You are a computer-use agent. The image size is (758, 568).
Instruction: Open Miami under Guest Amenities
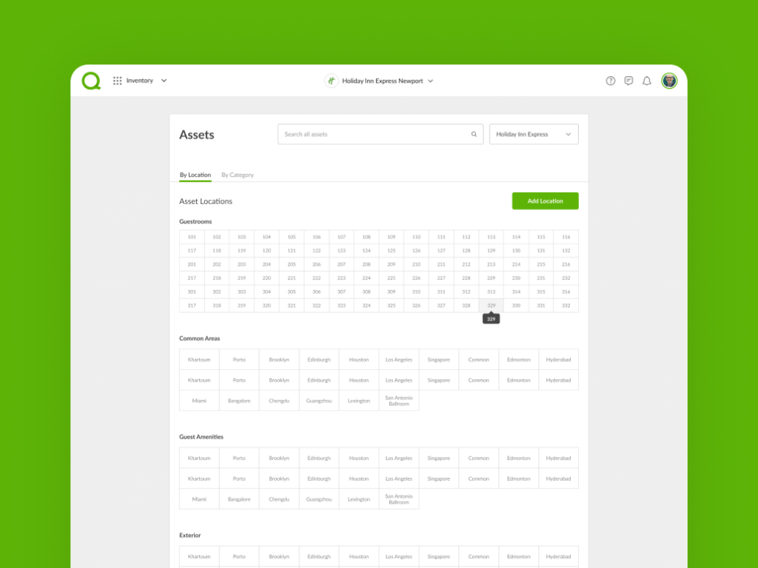click(x=199, y=499)
